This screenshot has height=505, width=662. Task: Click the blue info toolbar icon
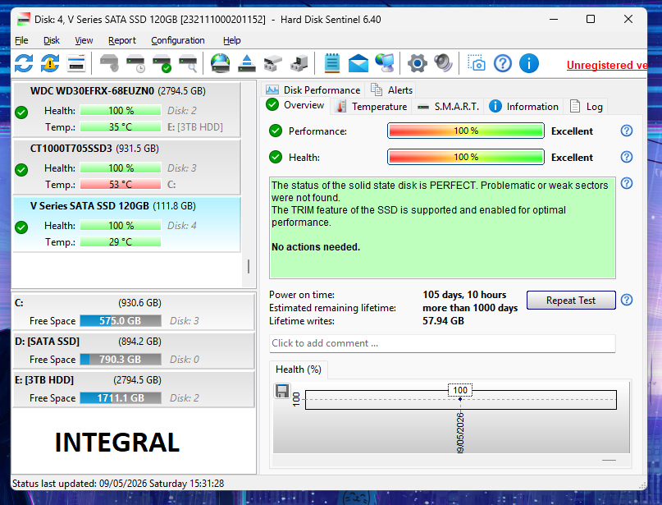coord(528,63)
